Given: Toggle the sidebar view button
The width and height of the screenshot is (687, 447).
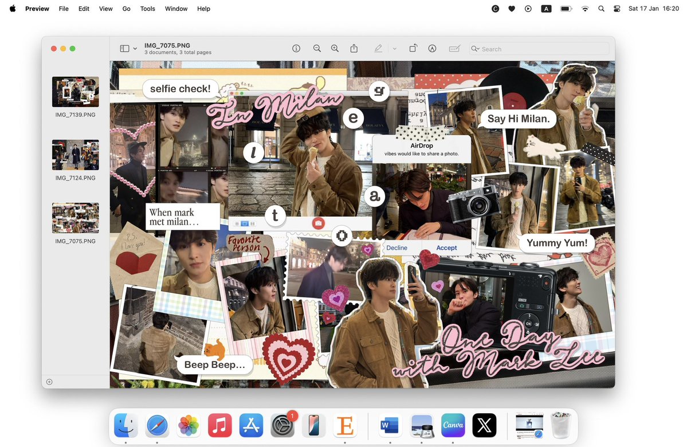Looking at the screenshot, I should 124,49.
